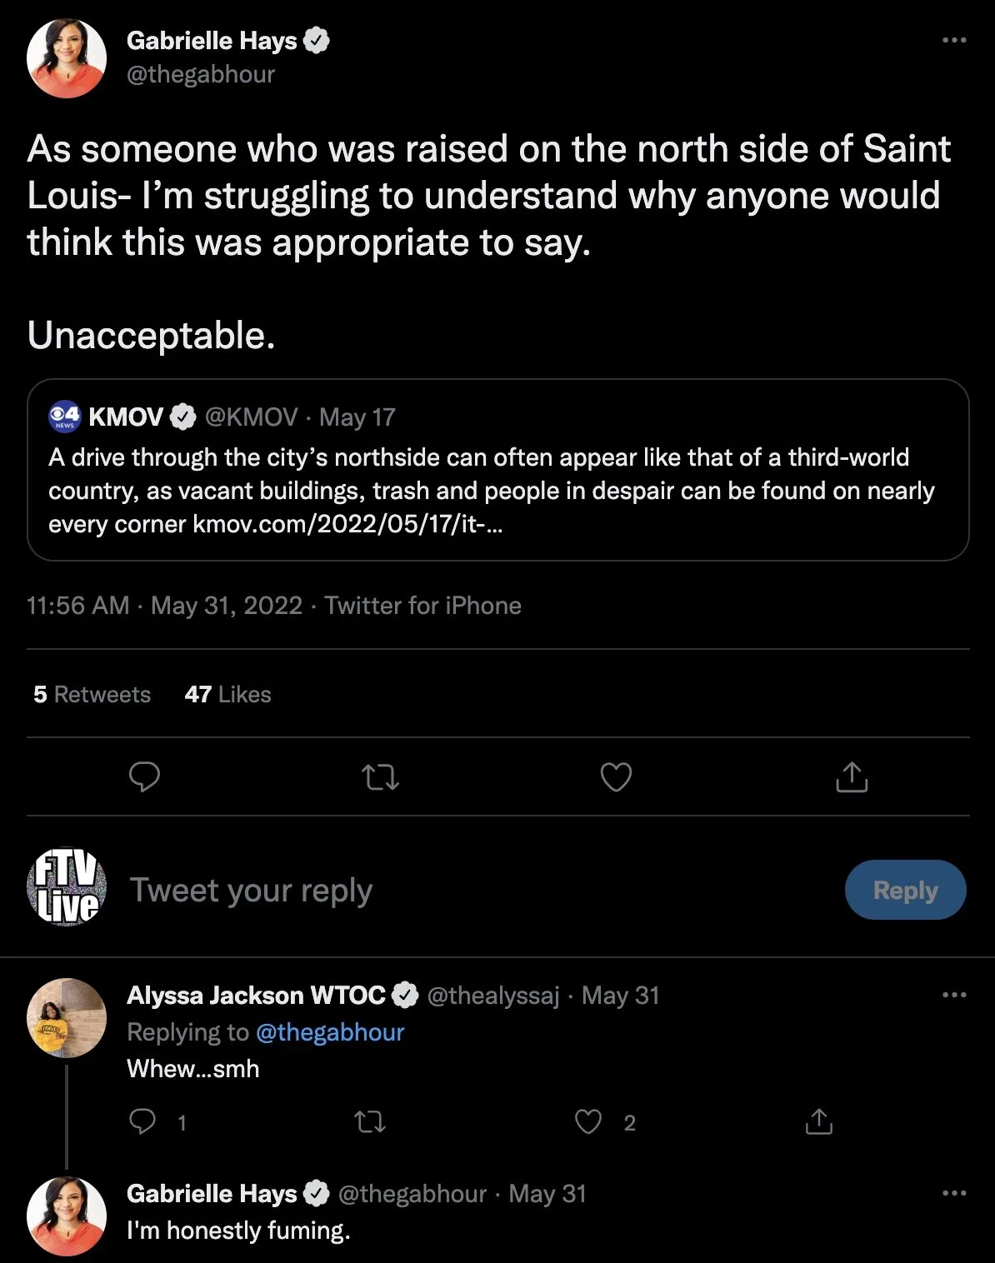Image resolution: width=995 pixels, height=1263 pixels.
Task: Open the quoted KMOV tweet
Action: point(498,470)
